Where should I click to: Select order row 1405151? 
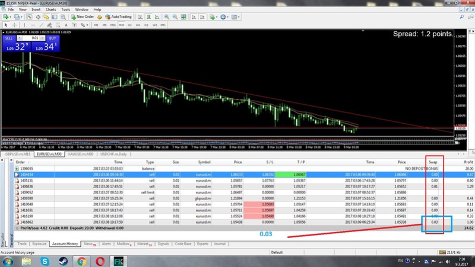(x=244, y=181)
